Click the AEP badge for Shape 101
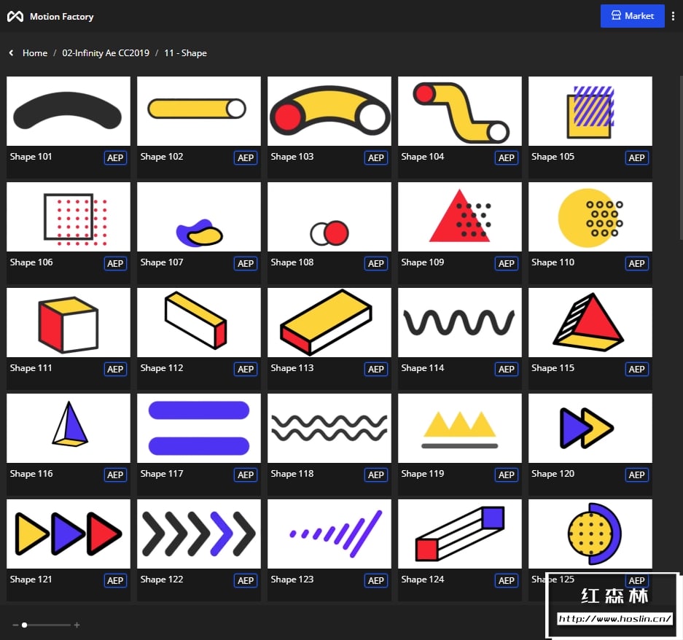This screenshot has height=640, width=683. point(115,157)
